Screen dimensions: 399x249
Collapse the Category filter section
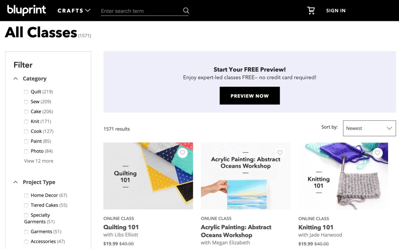[x=16, y=78]
